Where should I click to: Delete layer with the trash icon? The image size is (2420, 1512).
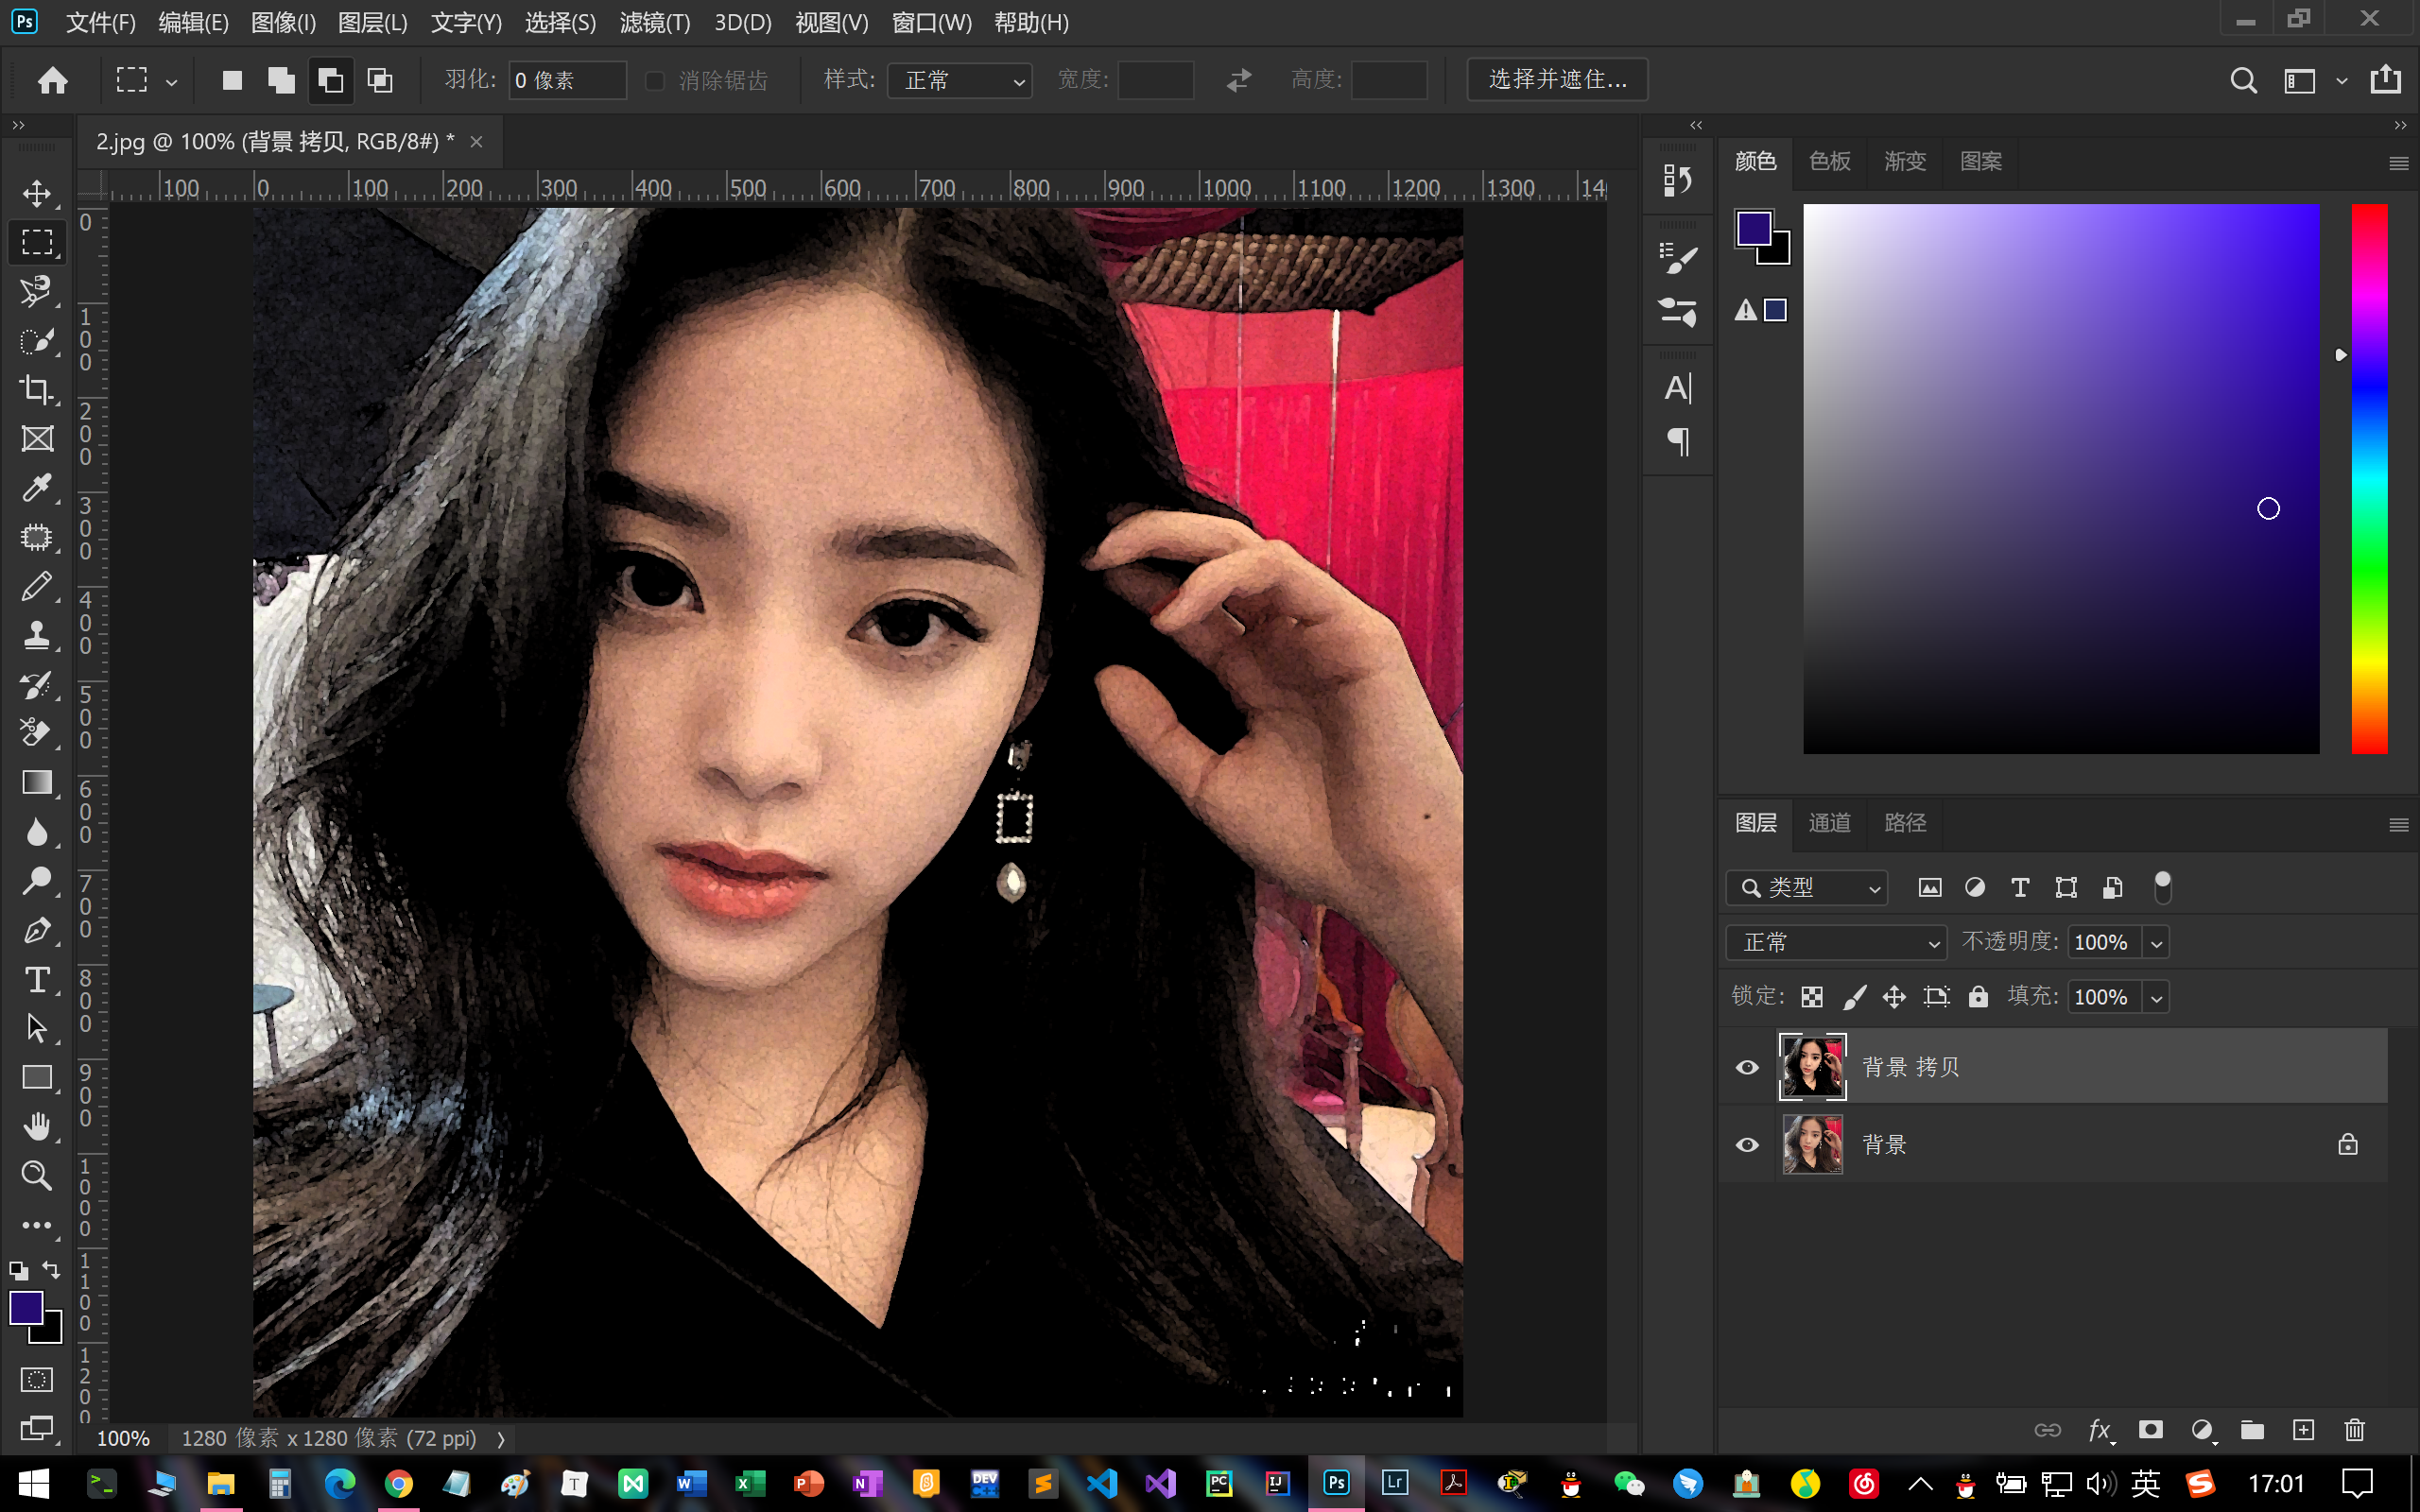click(2354, 1430)
